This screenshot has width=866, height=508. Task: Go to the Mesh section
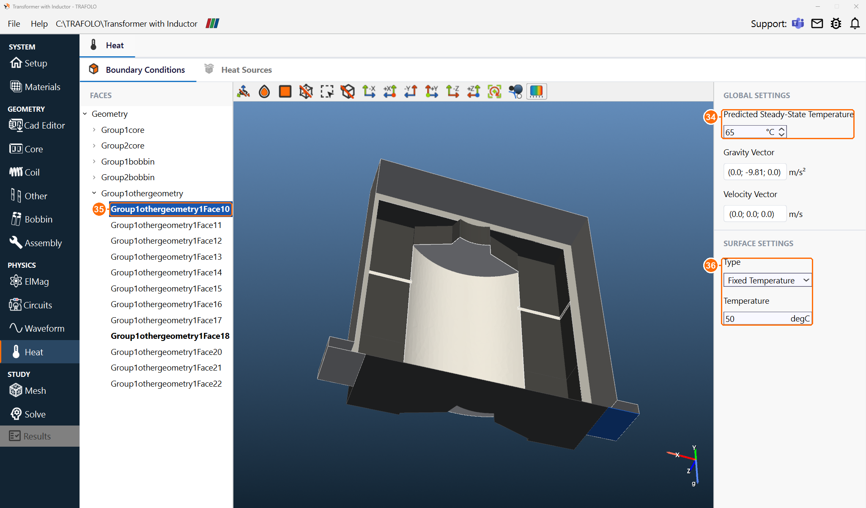tap(28, 390)
